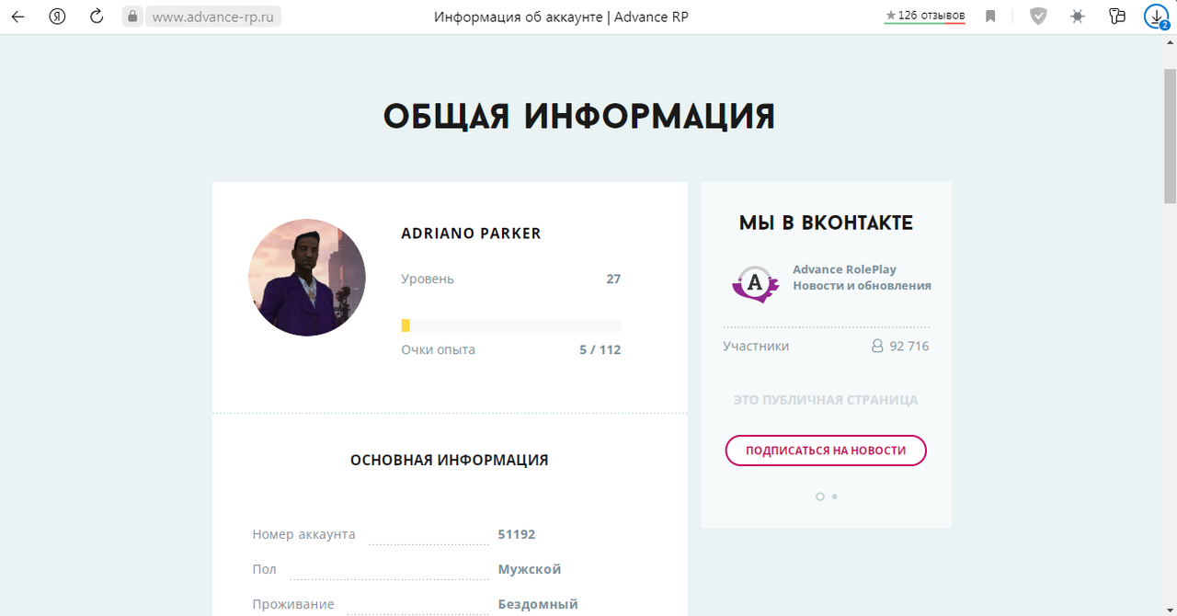Go back with the browser back arrow
This screenshot has width=1177, height=616.
17,17
